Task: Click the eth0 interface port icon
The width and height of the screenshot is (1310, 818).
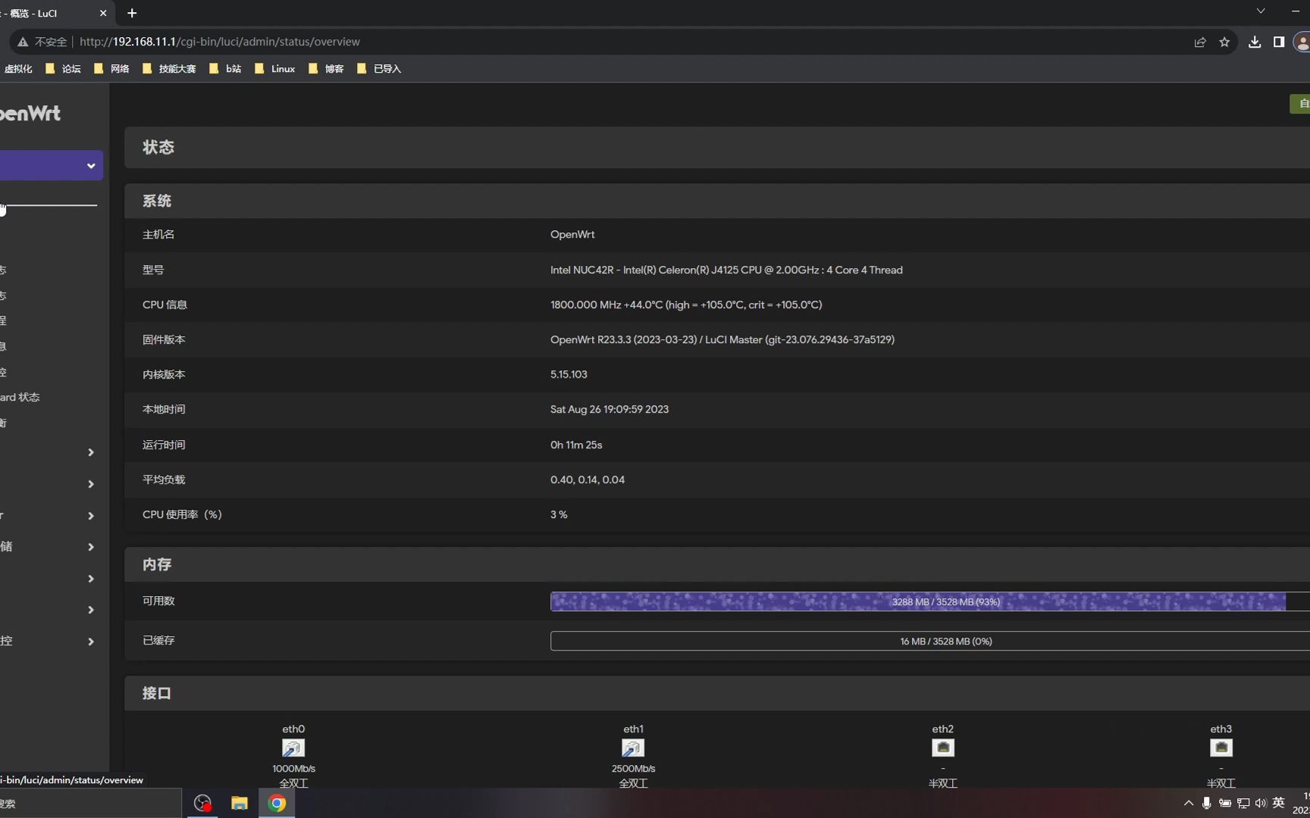Action: pos(293,748)
